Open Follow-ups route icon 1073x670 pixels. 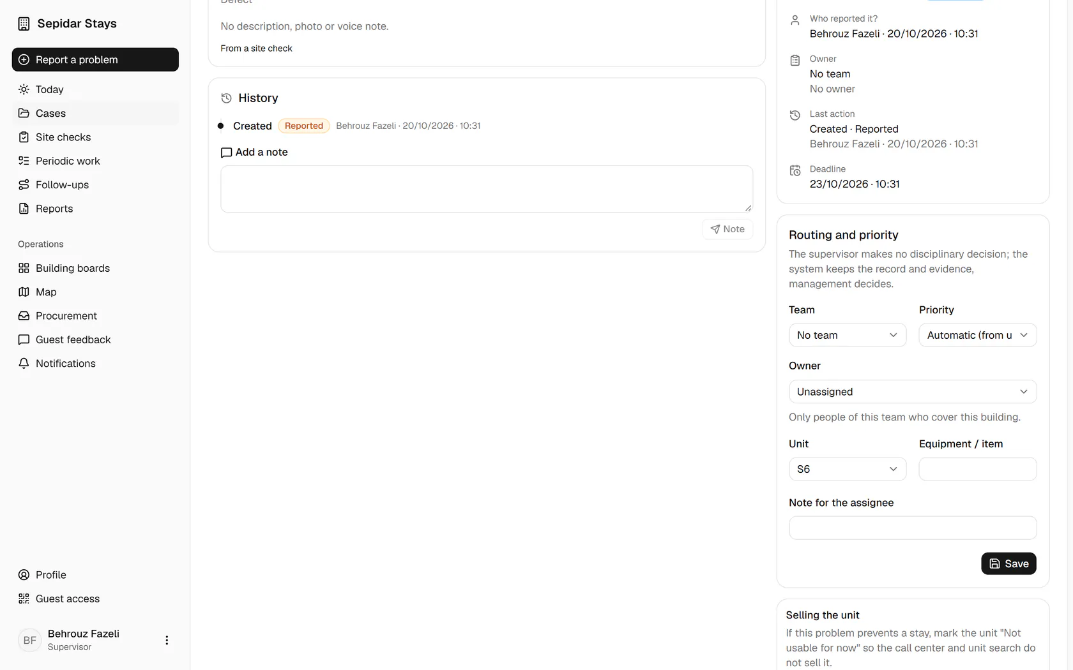pyautogui.click(x=24, y=184)
